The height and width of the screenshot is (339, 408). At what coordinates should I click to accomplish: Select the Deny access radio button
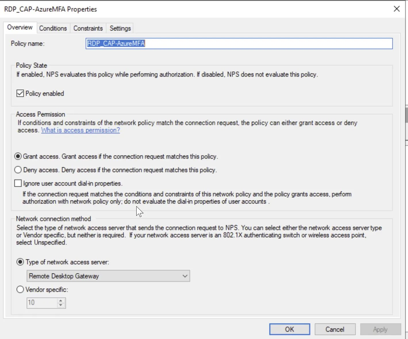tap(18, 170)
